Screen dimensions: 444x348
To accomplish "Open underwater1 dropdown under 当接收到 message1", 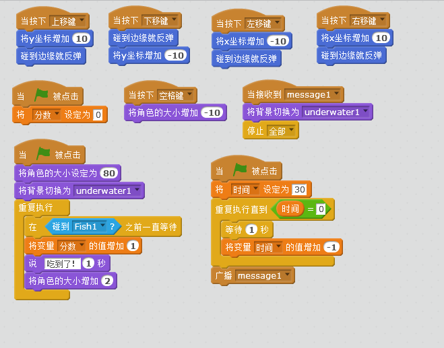I will click(336, 112).
